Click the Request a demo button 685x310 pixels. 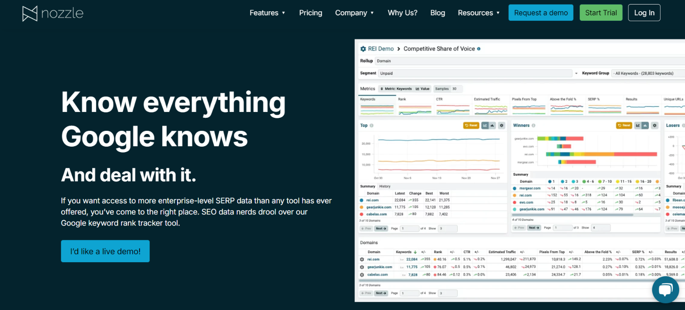tap(541, 13)
